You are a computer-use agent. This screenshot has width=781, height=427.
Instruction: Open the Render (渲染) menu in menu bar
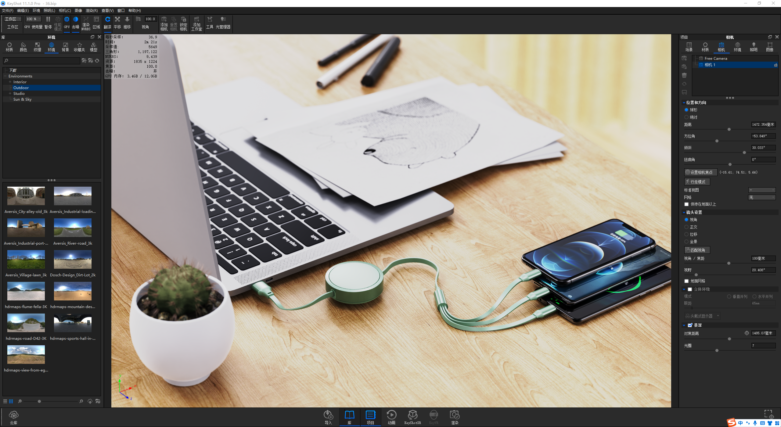(92, 11)
